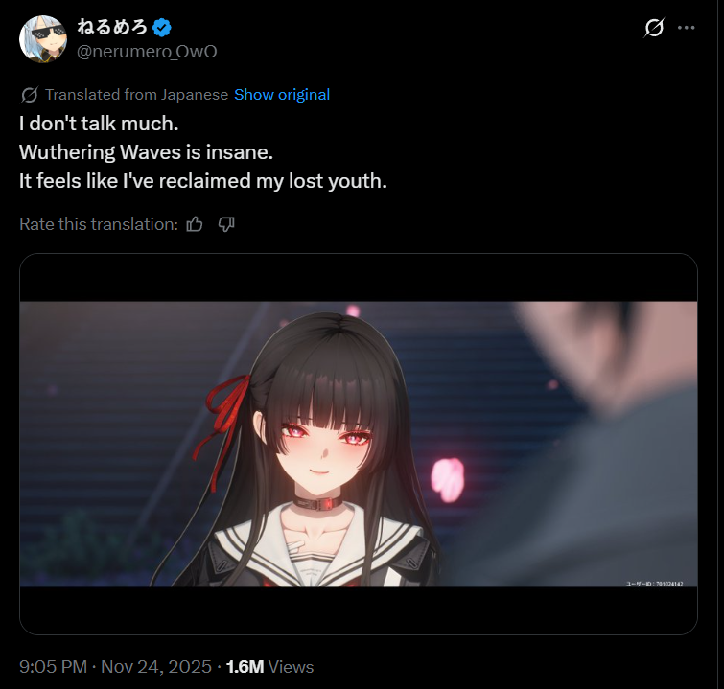Open the @nerumero_OwO handle link
Image resolution: width=724 pixels, height=689 pixels.
(147, 52)
